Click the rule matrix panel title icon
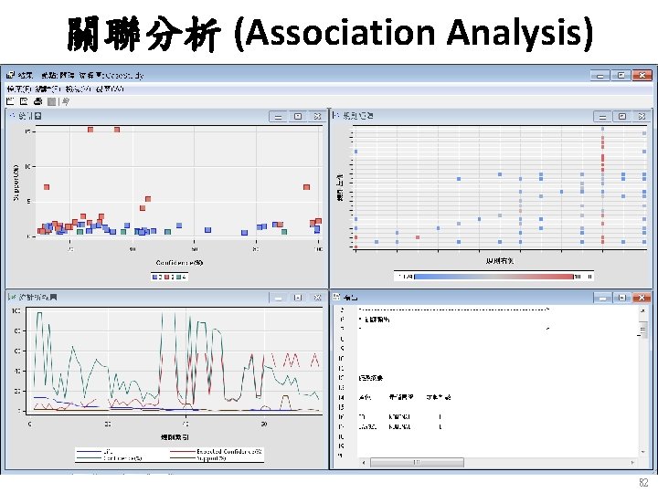This screenshot has width=658, height=493. pyautogui.click(x=335, y=115)
